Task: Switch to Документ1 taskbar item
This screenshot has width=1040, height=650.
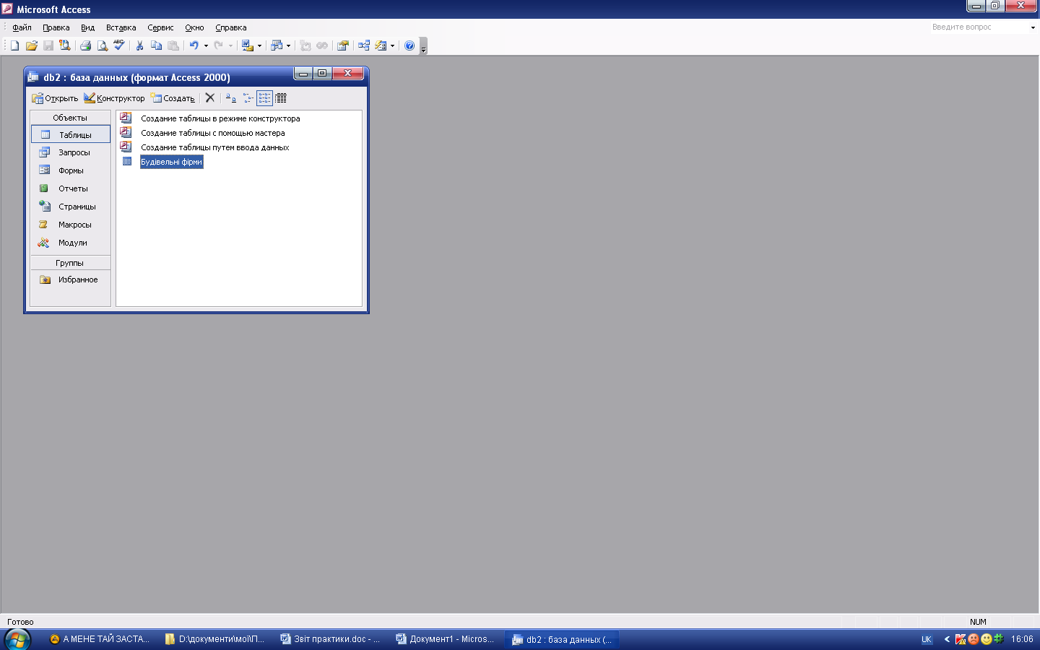Action: pos(446,639)
